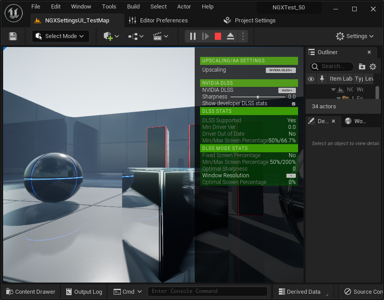
Task: Open the Actor menu
Action: pos(184,7)
